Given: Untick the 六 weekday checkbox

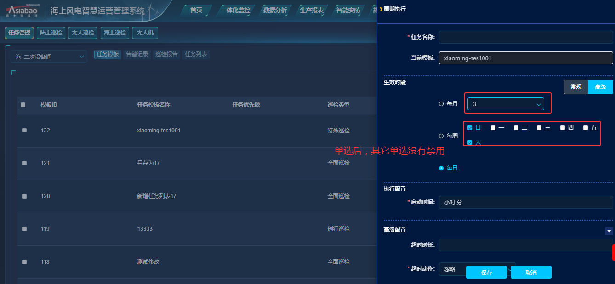Looking at the screenshot, I should (470, 142).
